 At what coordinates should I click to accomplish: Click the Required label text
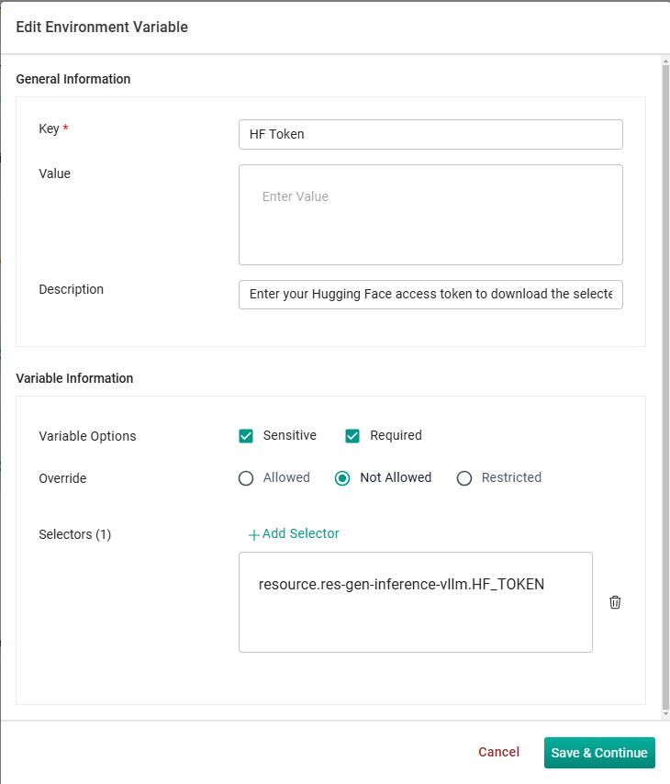tap(396, 435)
